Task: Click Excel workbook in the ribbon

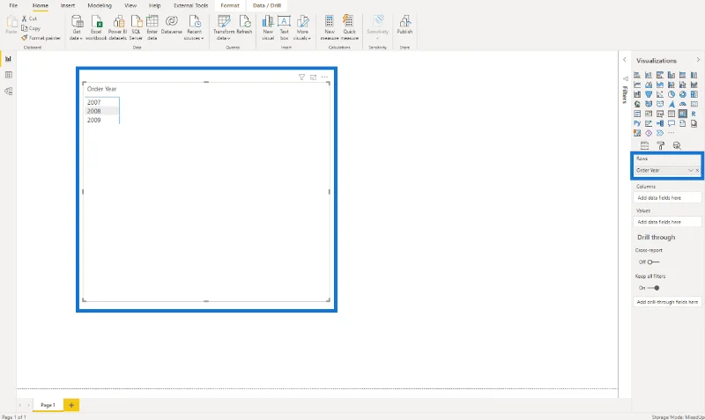Action: [96, 27]
